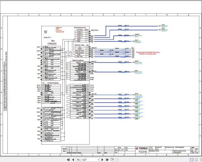The width and height of the screenshot is (202, 162).
Task: Go to the next page
Action: [102, 160]
